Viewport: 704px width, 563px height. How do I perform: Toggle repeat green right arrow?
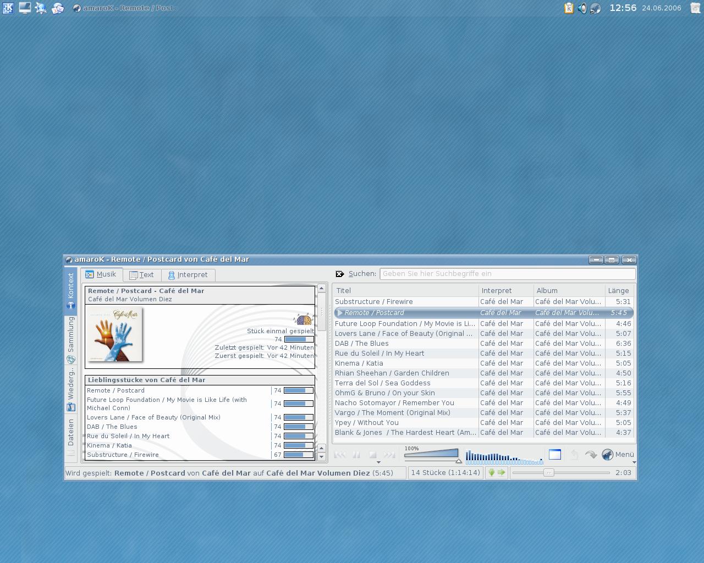point(501,472)
